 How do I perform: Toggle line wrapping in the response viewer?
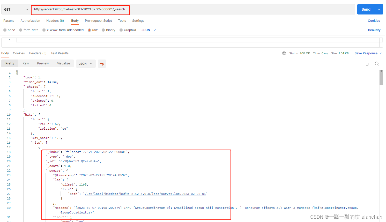point(102,63)
